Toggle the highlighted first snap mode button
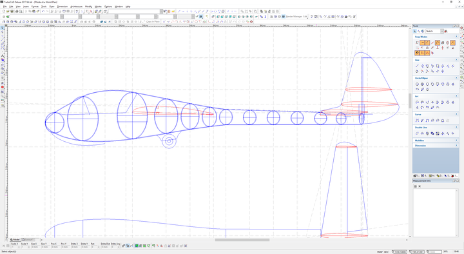Image resolution: width=464 pixels, height=254 pixels. point(422,43)
